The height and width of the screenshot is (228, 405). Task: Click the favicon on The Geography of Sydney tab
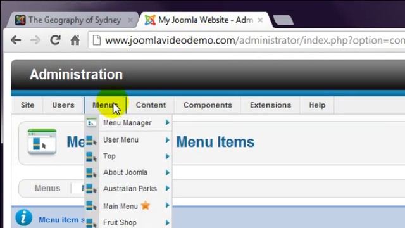point(20,20)
